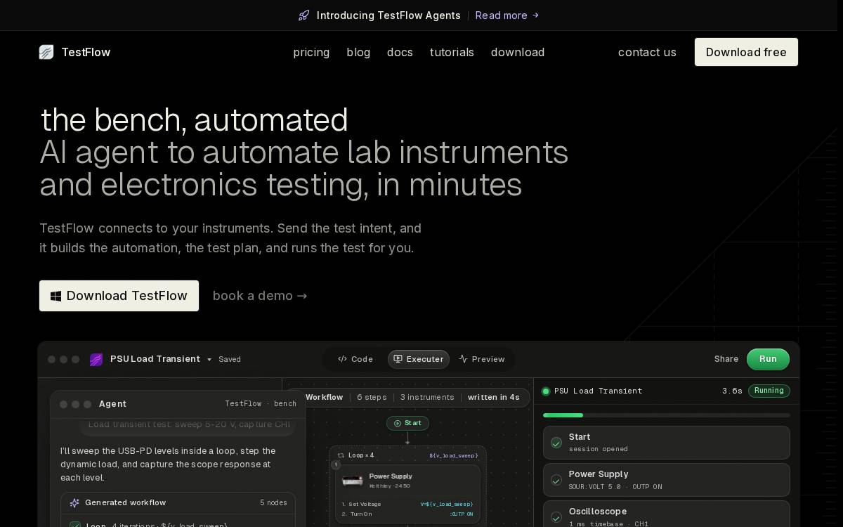Click the Set Voltage step row

coord(407,504)
